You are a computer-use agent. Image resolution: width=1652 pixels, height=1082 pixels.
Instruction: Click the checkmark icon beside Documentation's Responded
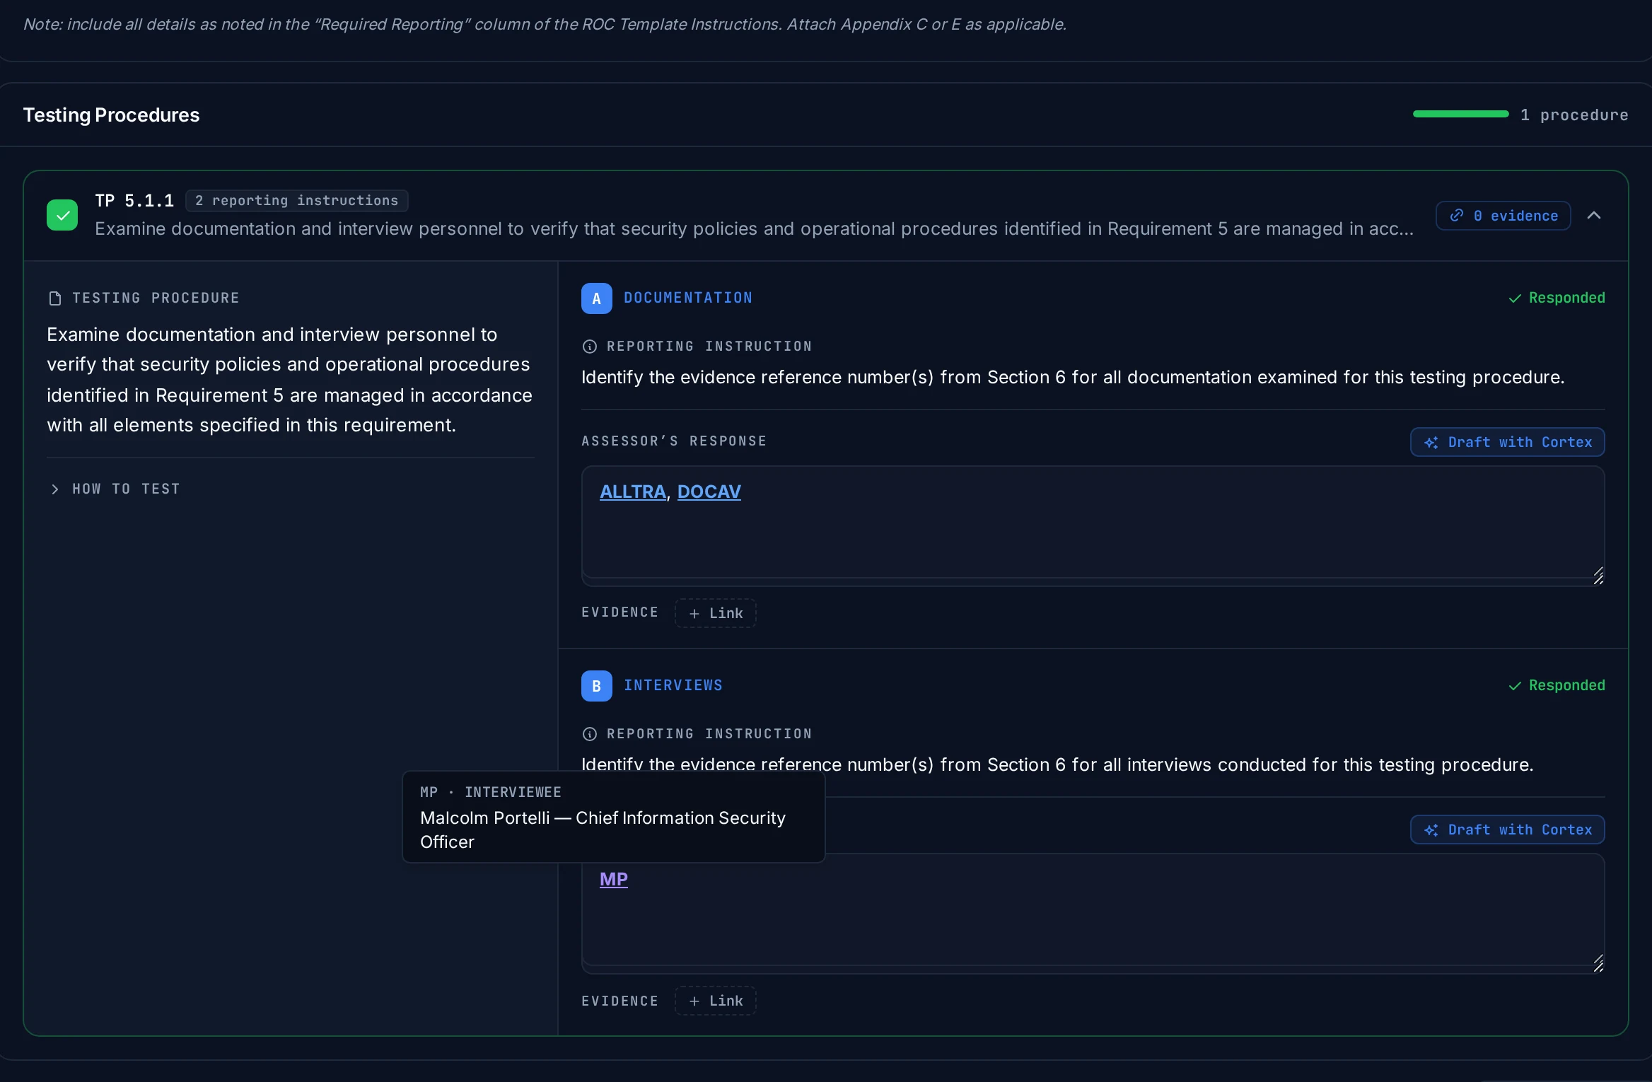(1515, 298)
